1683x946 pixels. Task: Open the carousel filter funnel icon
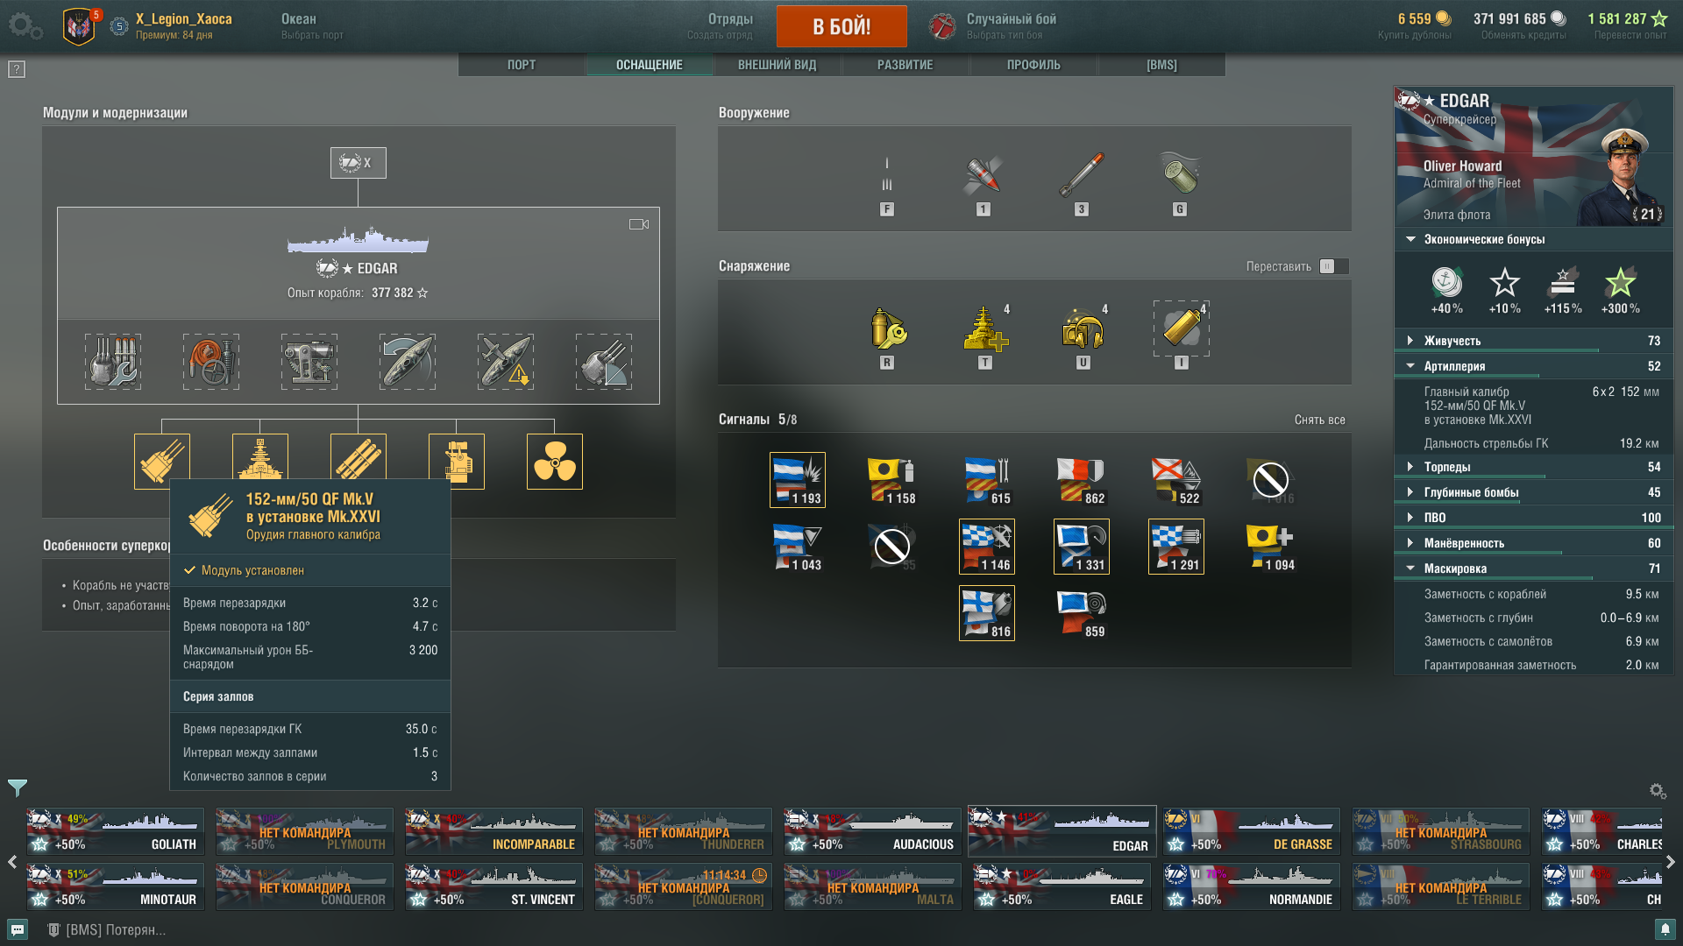point(18,788)
